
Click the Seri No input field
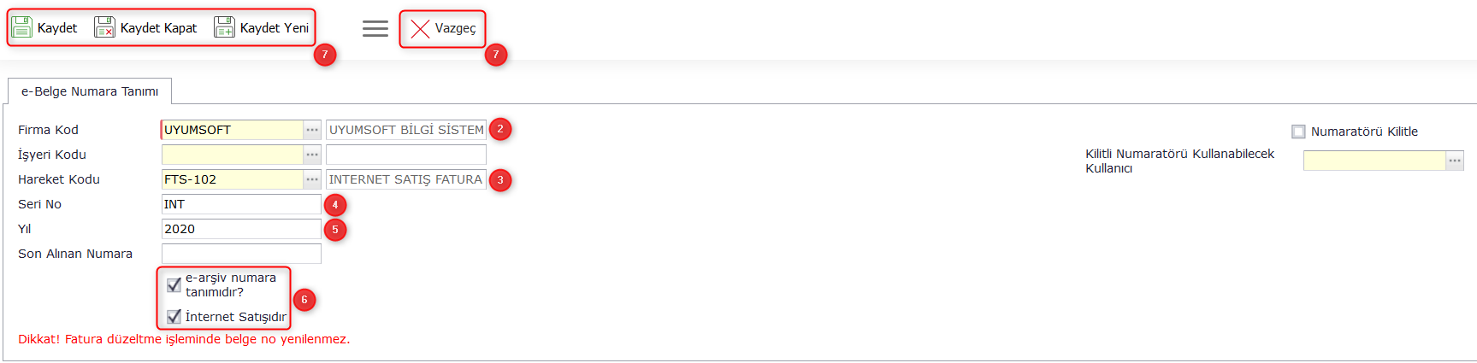point(241,204)
